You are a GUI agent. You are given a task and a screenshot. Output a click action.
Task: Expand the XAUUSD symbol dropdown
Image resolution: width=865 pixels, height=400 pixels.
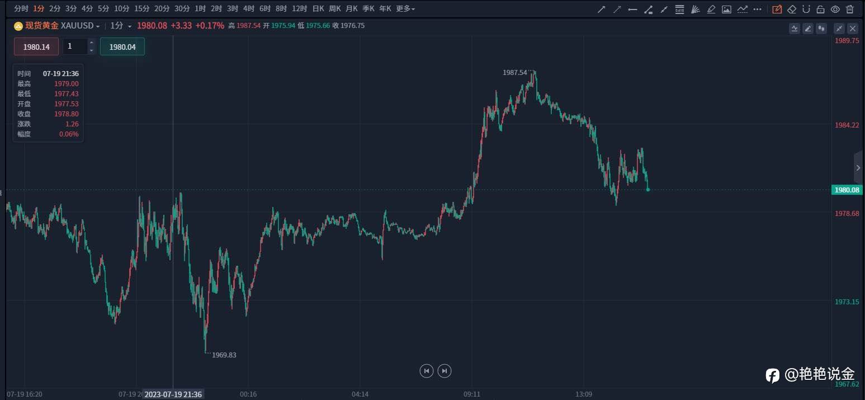tap(98, 26)
